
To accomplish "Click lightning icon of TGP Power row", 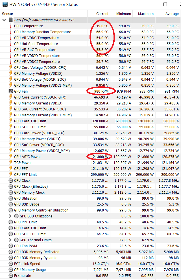I will click(11, 163).
